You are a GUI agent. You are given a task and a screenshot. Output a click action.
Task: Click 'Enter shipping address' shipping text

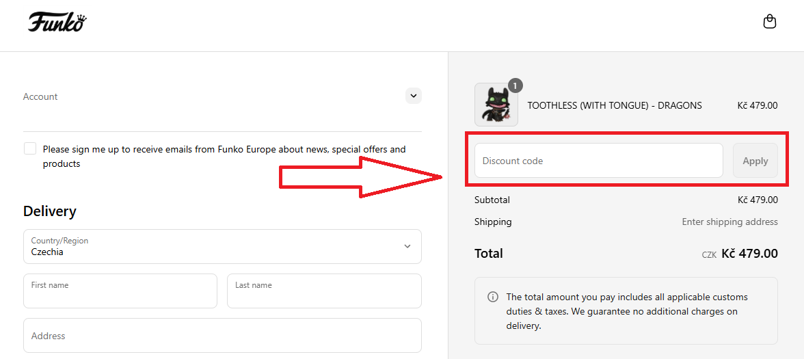(729, 222)
